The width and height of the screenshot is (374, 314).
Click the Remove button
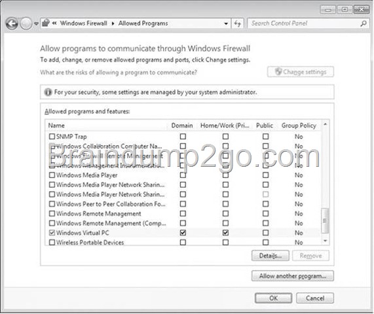310,256
